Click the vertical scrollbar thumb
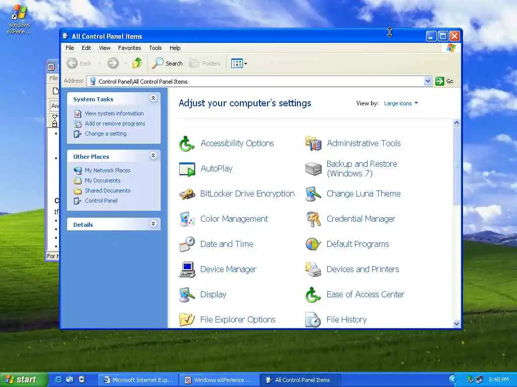Image resolution: width=517 pixels, height=387 pixels. [456, 165]
